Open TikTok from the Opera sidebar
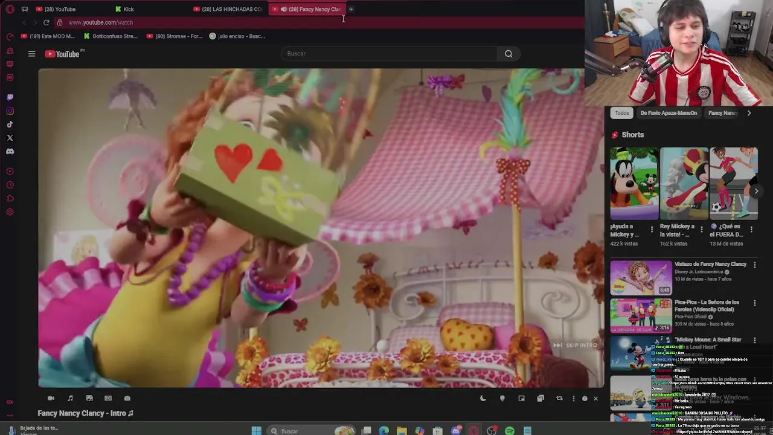Viewport: 773px width, 435px height. [10, 124]
